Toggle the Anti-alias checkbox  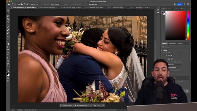(x=46, y=4)
